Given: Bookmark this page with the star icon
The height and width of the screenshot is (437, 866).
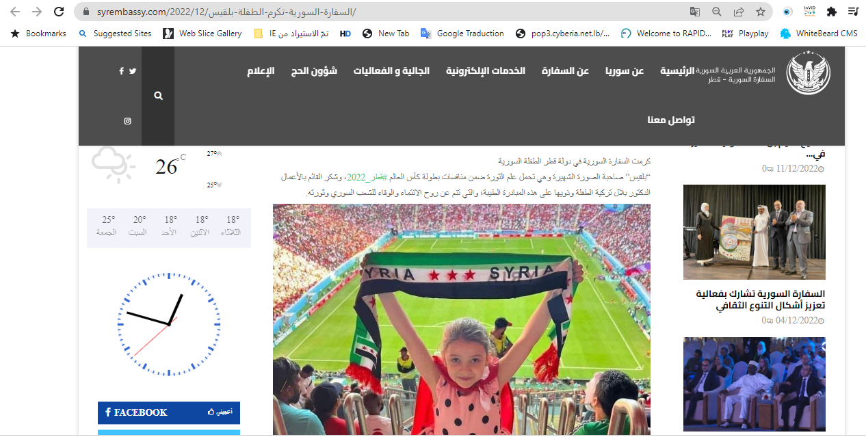Looking at the screenshot, I should pyautogui.click(x=760, y=12).
